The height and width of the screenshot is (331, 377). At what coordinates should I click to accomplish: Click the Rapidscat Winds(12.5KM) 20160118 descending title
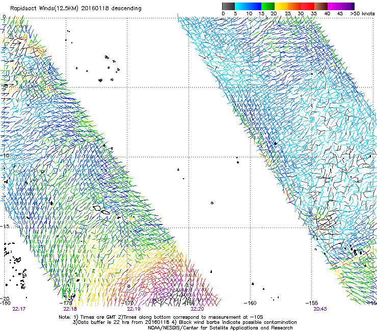pos(76,9)
